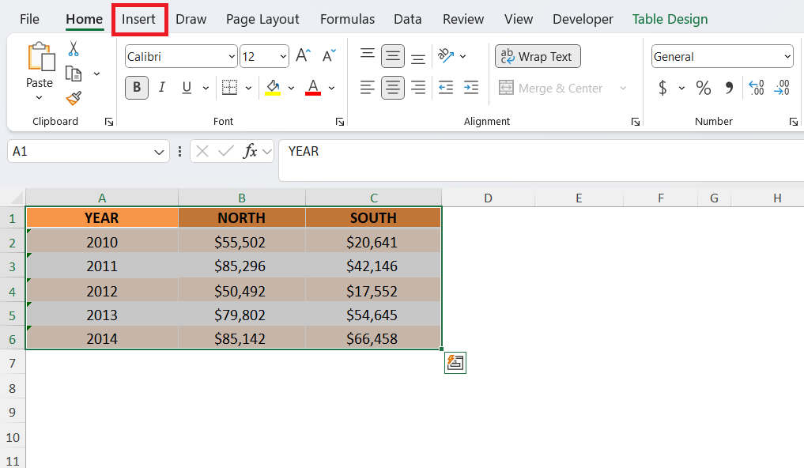
Task: Open the Insert ribbon tab
Action: tap(139, 19)
